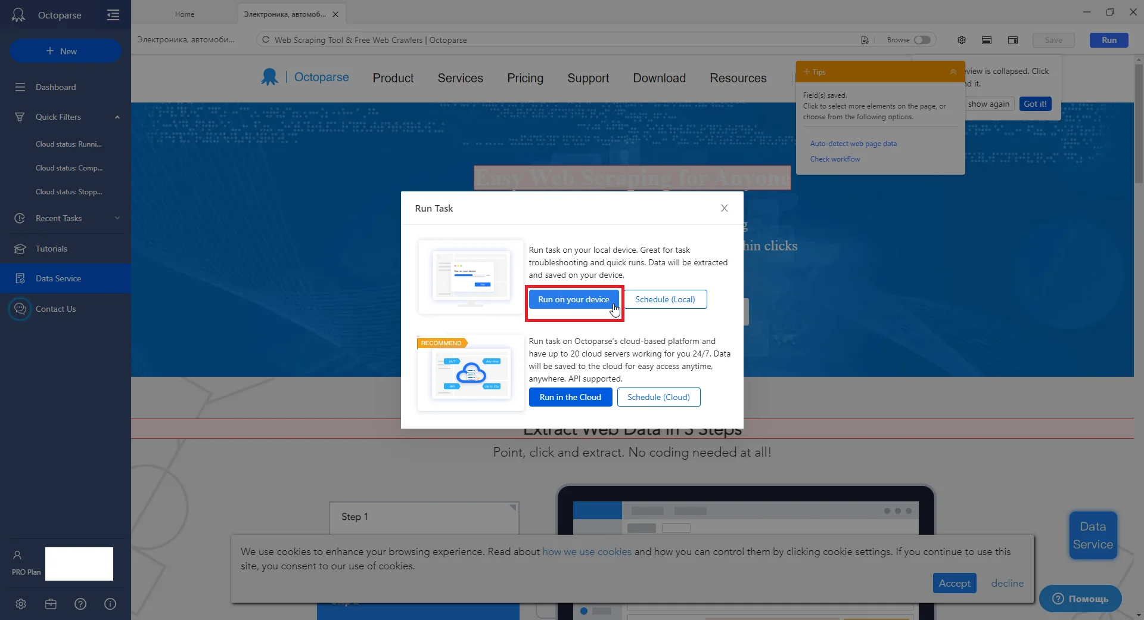Open the Resources menu on webpage
1144x620 pixels.
pyautogui.click(x=738, y=78)
